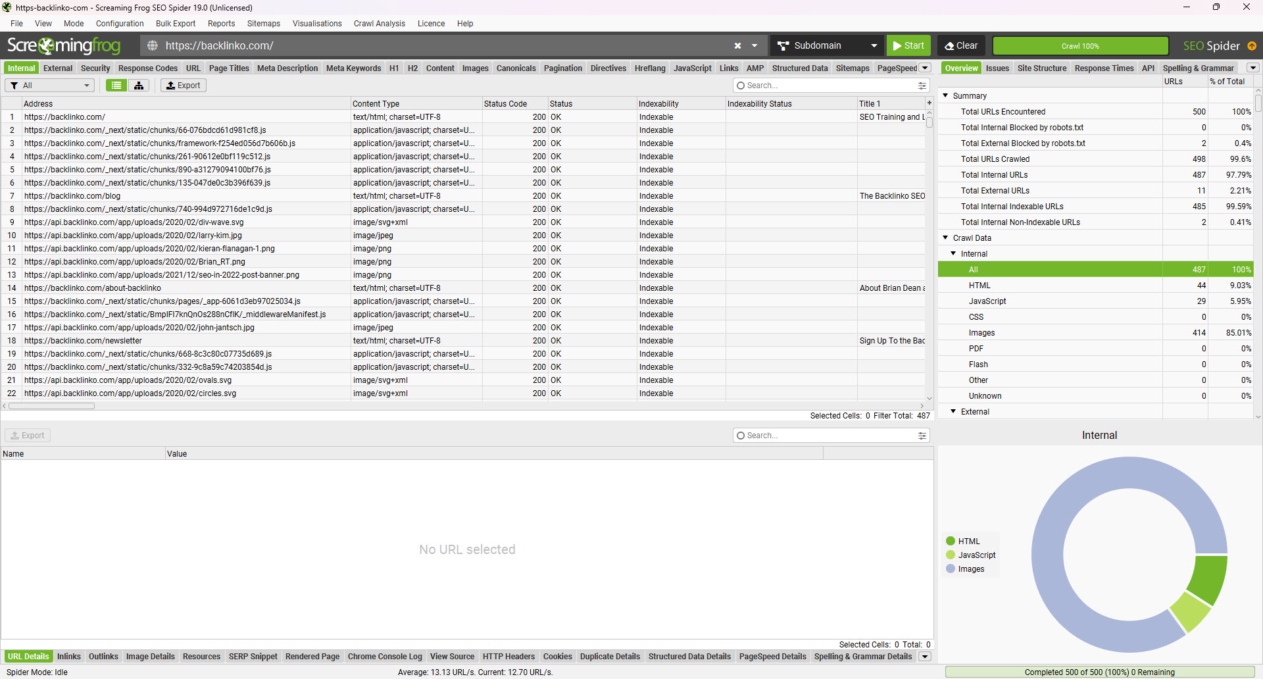Click the upper Export button
The width and height of the screenshot is (1263, 679).
pos(184,86)
